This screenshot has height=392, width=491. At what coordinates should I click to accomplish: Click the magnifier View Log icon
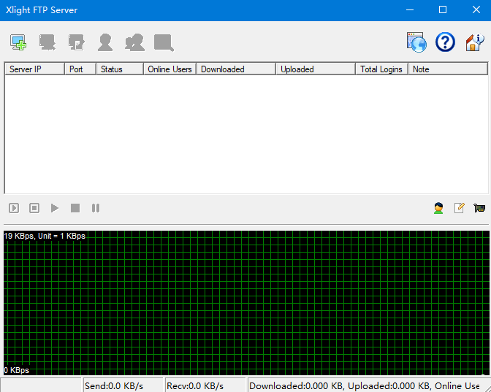(164, 42)
